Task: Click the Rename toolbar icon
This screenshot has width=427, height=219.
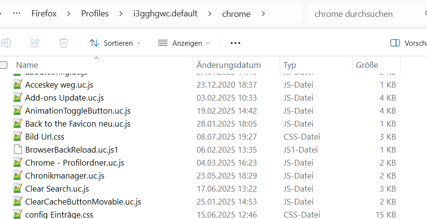Action: (6, 43)
